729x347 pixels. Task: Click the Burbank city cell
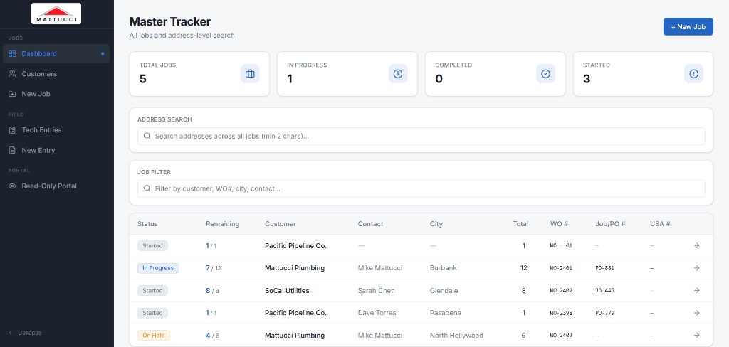click(443, 268)
